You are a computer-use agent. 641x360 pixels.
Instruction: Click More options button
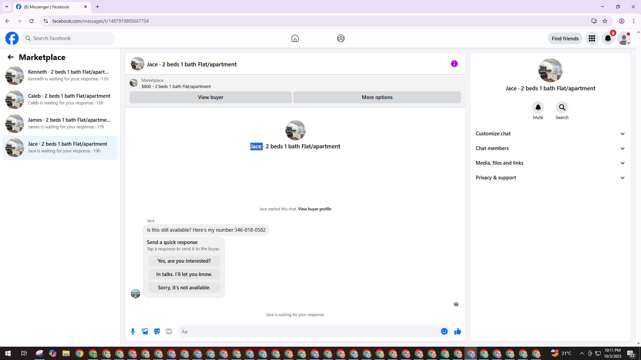point(377,97)
